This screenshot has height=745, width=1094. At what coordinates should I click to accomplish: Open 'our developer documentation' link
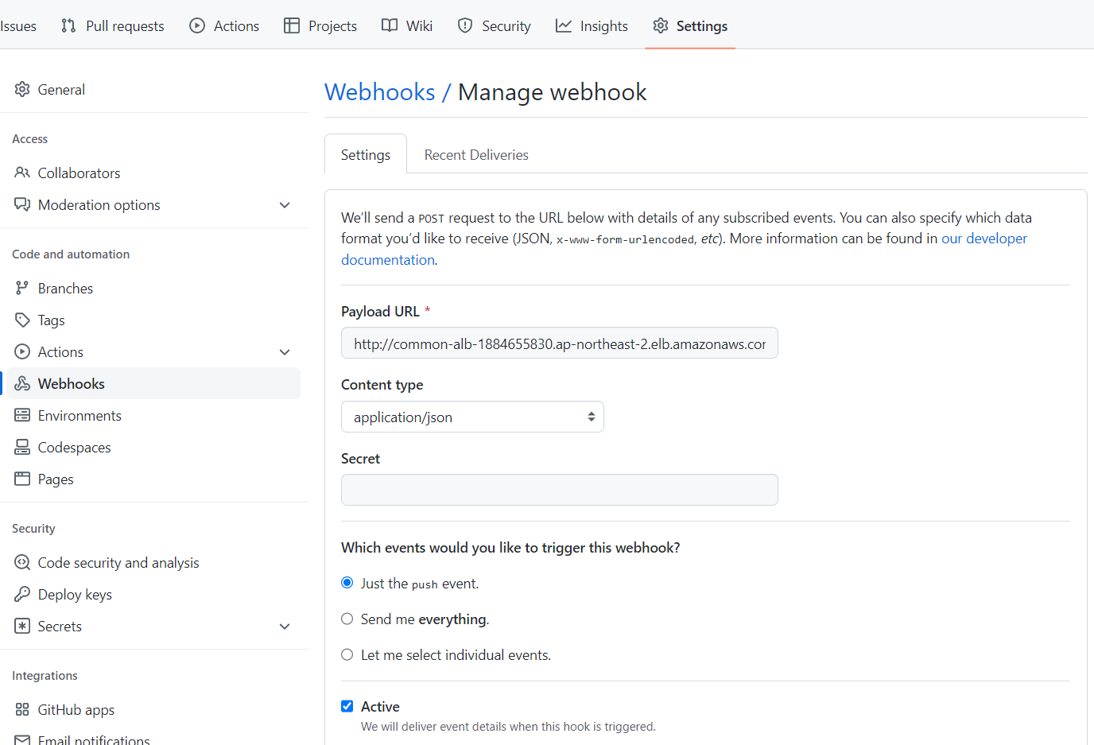tap(984, 239)
